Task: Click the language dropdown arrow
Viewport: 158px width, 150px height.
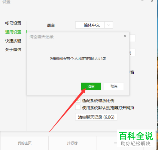Action: coord(109,25)
